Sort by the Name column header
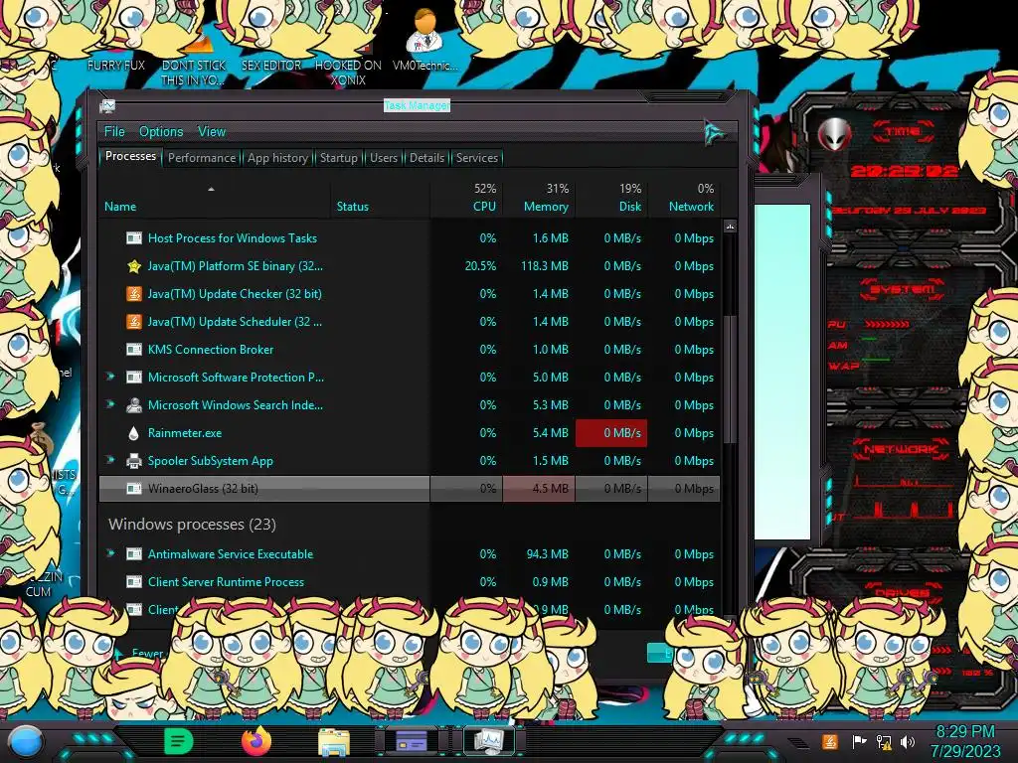 [215, 198]
